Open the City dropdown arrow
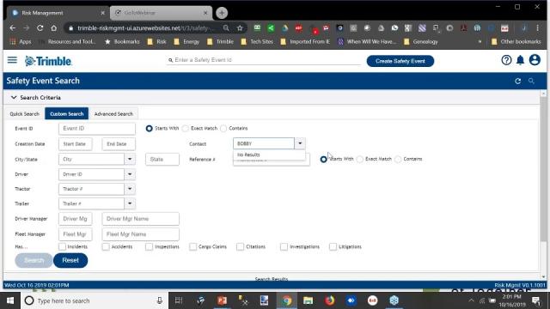 click(130, 159)
